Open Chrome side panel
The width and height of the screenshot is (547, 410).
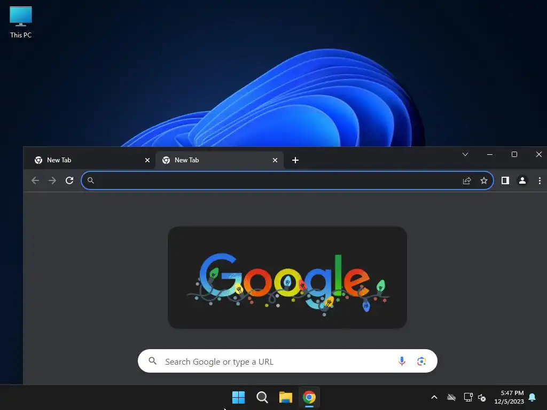(505, 180)
